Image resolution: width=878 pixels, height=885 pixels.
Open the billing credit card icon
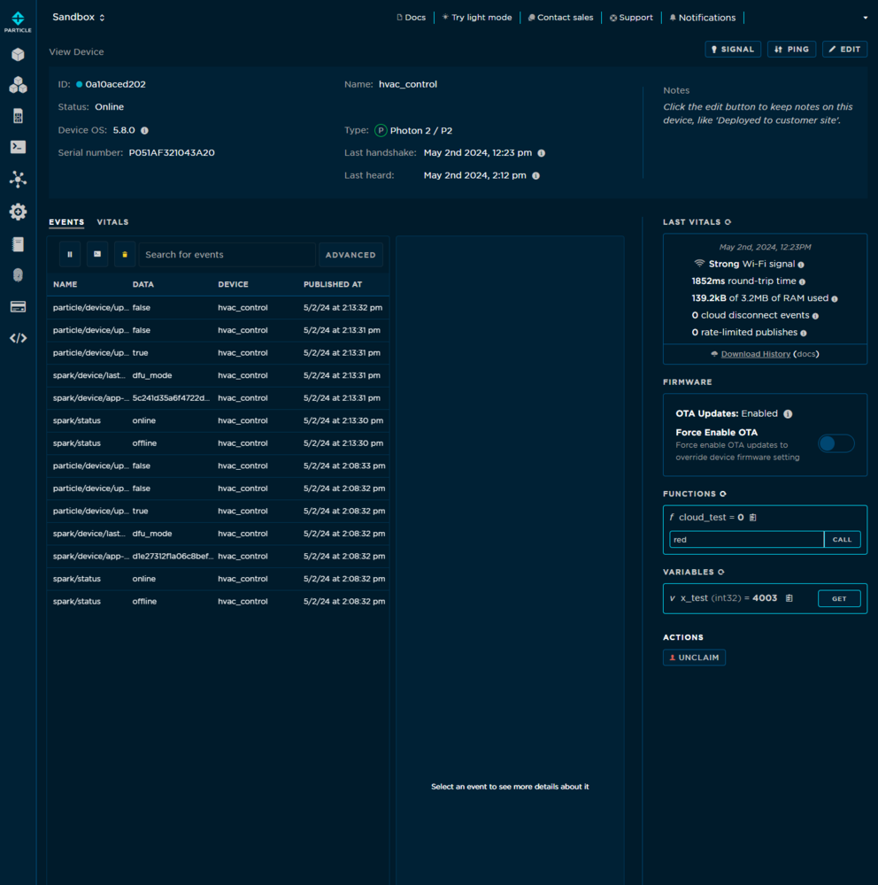pos(18,306)
